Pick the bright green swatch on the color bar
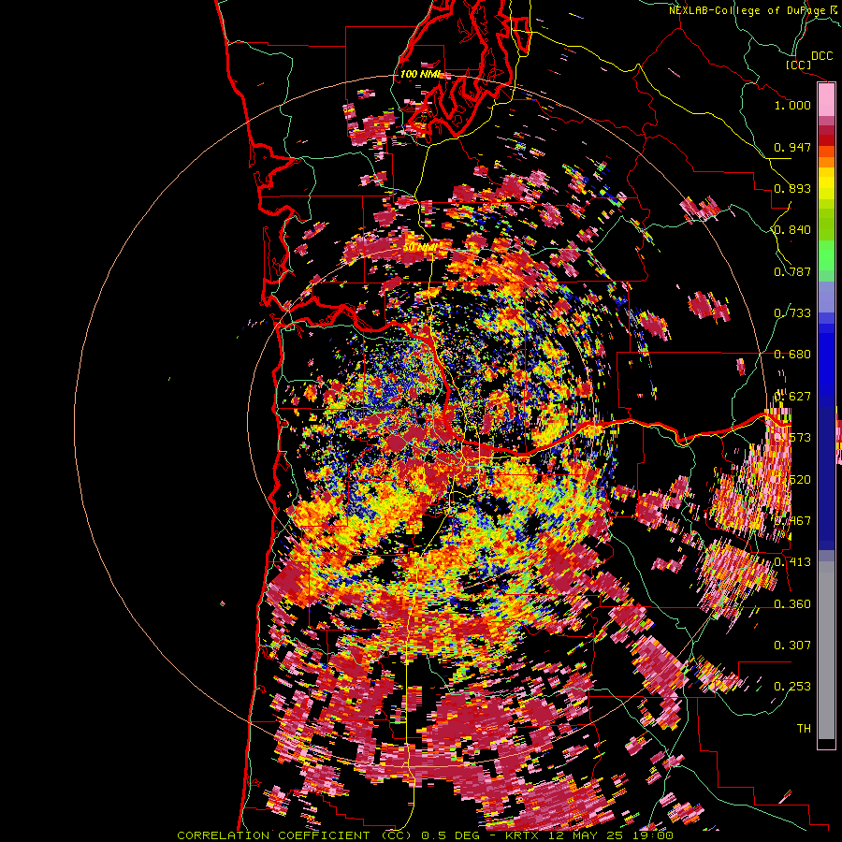This screenshot has width=842, height=842. tap(826, 255)
